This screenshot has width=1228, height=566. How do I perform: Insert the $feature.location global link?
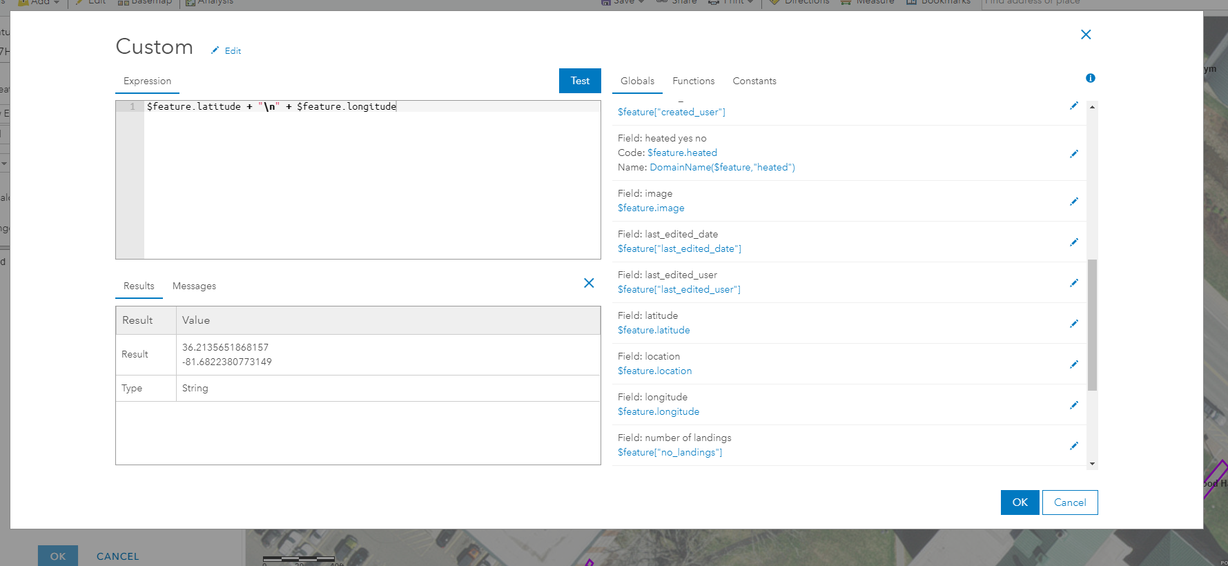(x=654, y=371)
